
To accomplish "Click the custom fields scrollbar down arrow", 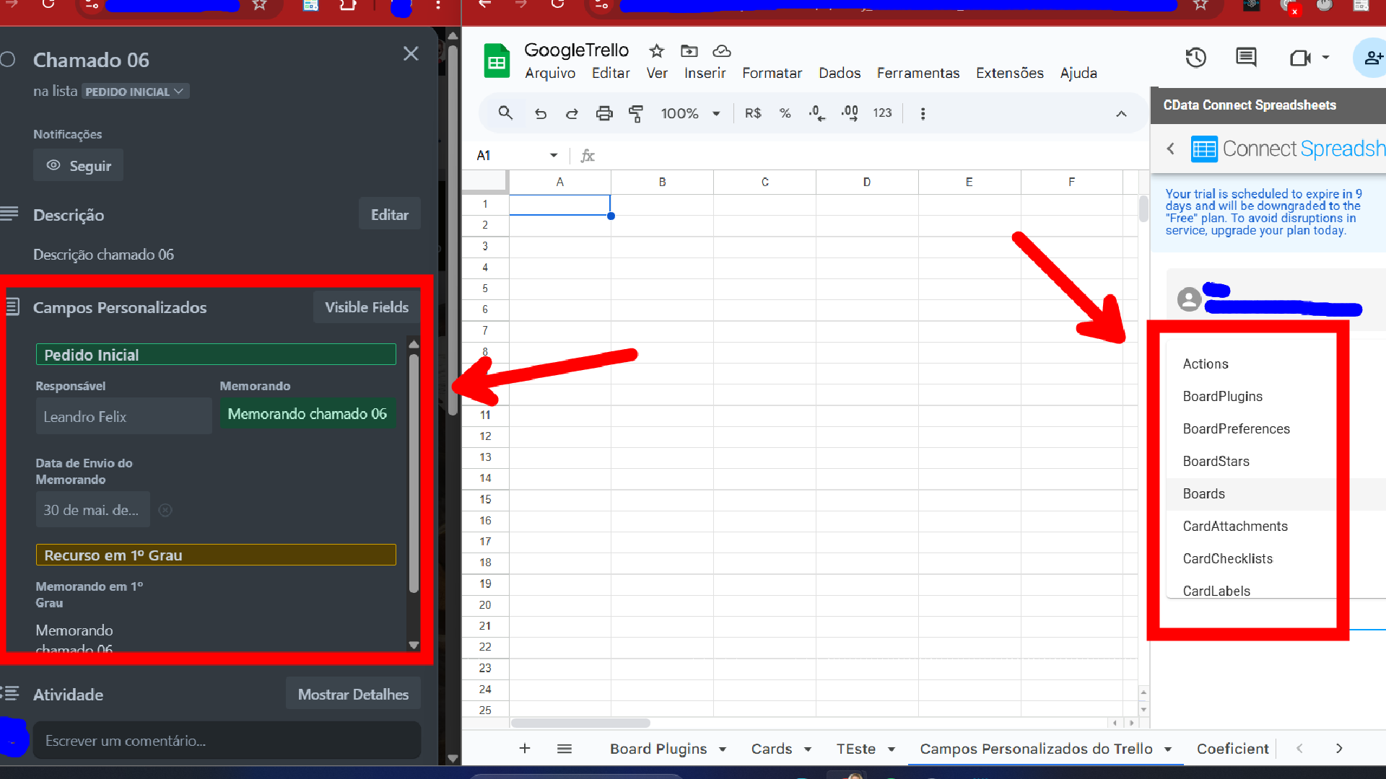I will (414, 645).
